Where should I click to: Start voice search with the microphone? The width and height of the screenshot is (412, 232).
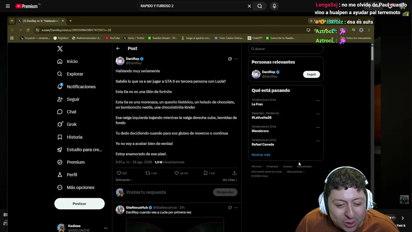point(274,6)
